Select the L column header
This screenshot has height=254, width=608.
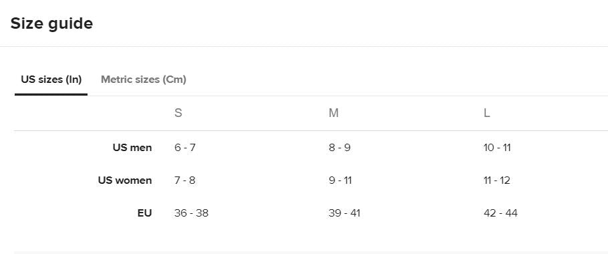tap(486, 113)
